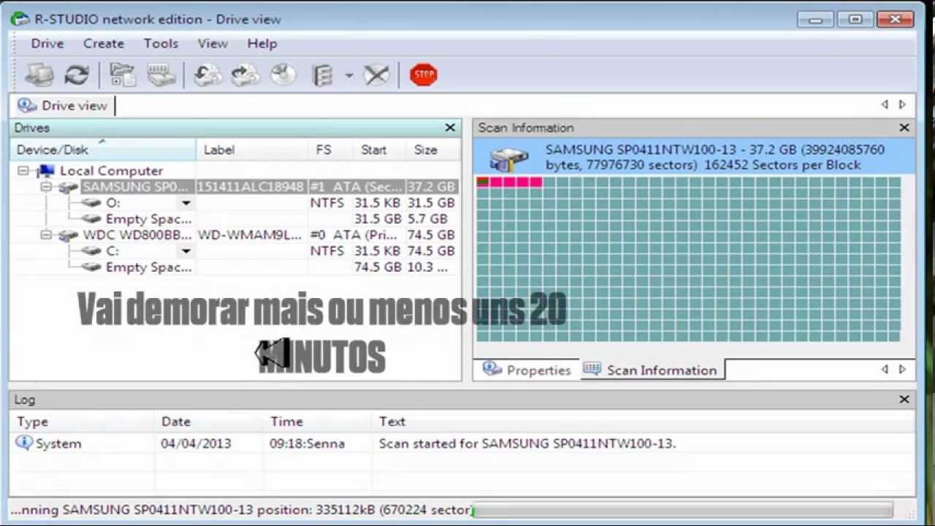
Task: Select the Local Computer tree item
Action: tap(111, 171)
